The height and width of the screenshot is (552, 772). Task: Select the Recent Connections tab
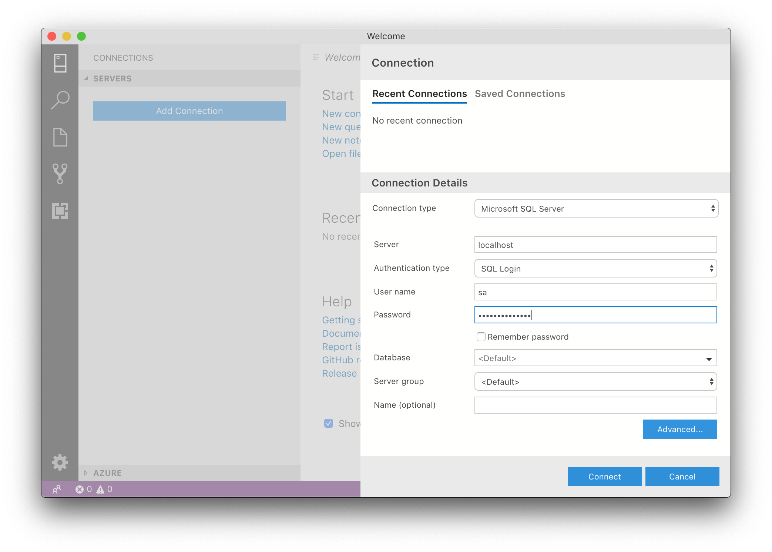pos(419,94)
